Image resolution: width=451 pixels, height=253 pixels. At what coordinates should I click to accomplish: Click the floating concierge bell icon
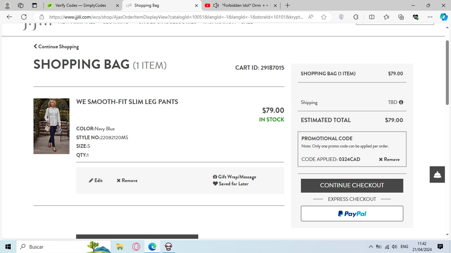(x=437, y=175)
